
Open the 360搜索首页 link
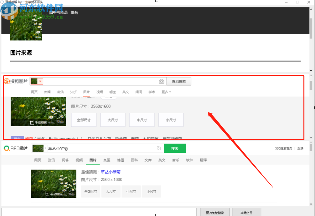point(284,148)
